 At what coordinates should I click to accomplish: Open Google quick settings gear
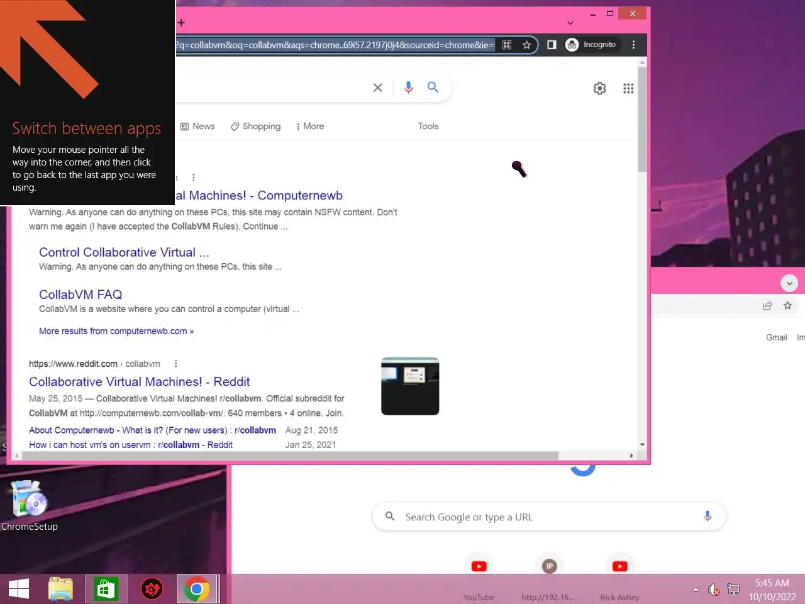(600, 88)
